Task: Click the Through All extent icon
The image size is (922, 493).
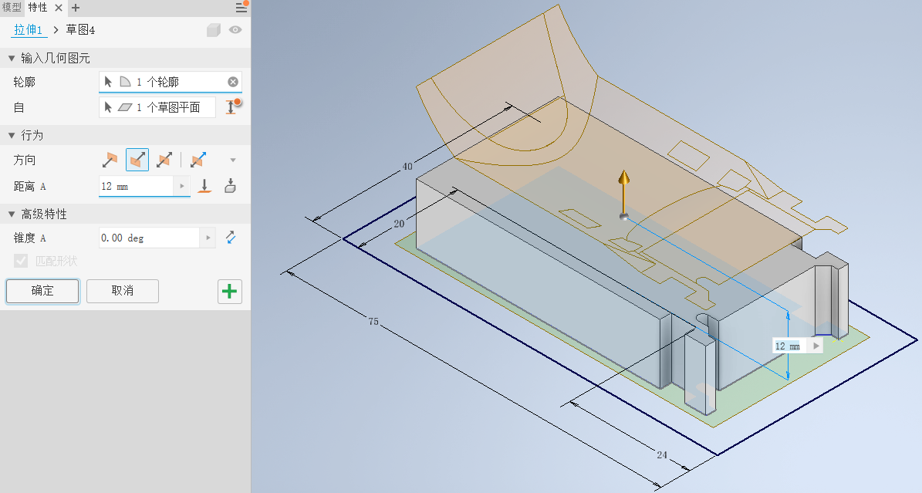Action: click(x=204, y=187)
